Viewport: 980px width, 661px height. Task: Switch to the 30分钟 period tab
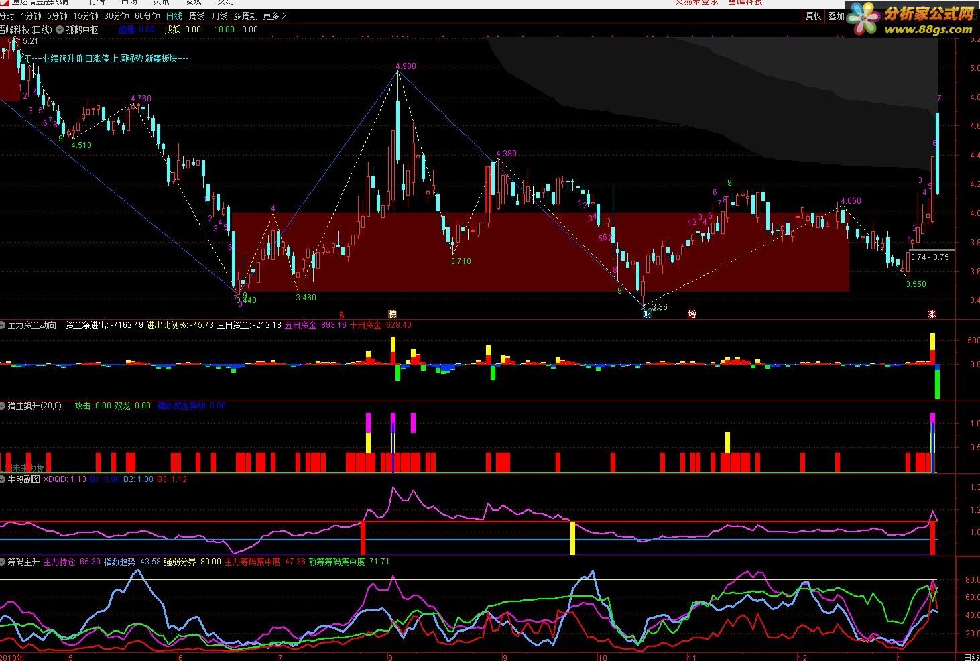click(x=117, y=16)
